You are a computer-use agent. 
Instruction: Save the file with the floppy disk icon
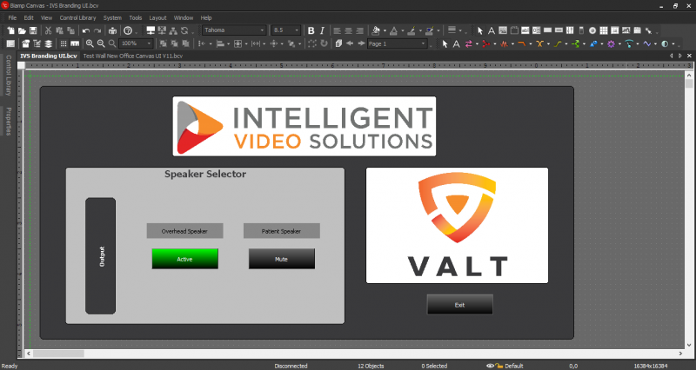[x=33, y=30]
